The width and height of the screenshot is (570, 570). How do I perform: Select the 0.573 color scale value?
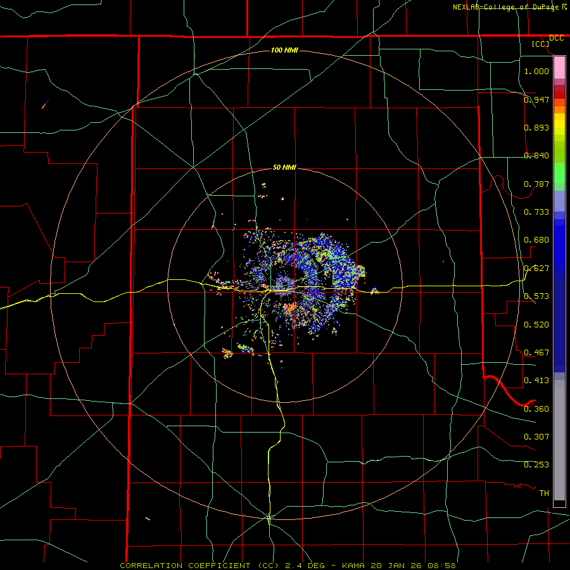click(536, 296)
